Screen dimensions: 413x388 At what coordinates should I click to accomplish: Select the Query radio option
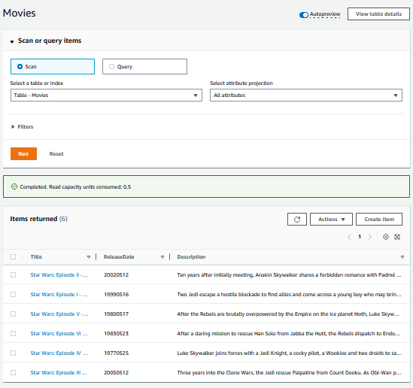coord(144,67)
